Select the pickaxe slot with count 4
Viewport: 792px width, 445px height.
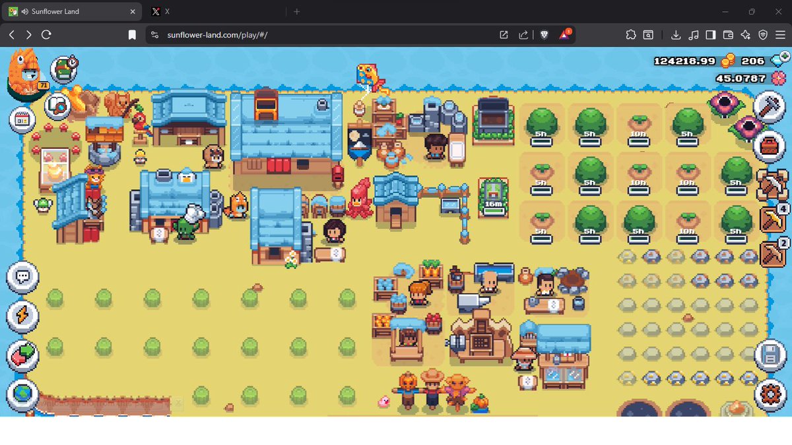[x=772, y=220]
